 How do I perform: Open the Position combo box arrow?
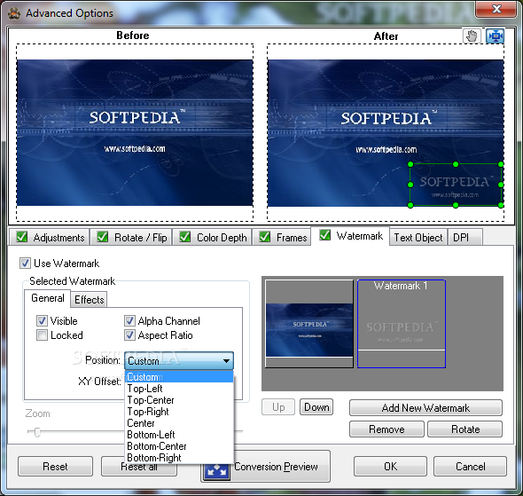click(226, 361)
